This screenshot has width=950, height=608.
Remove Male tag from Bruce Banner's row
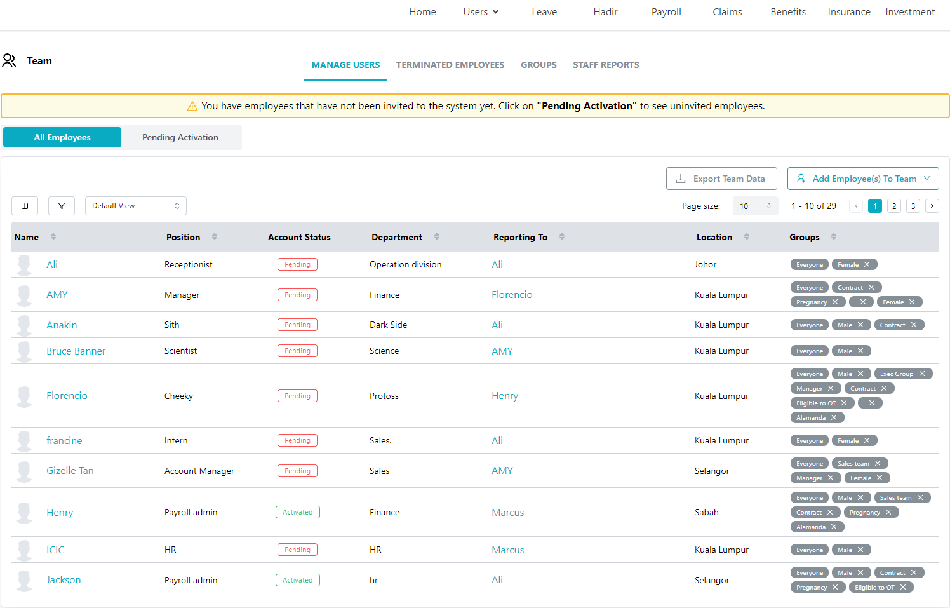[860, 351]
